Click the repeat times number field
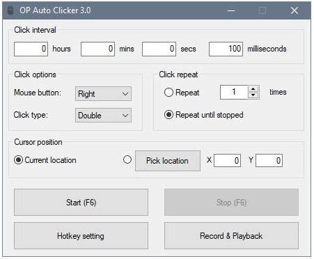This screenshot has height=259, width=314. (x=234, y=92)
